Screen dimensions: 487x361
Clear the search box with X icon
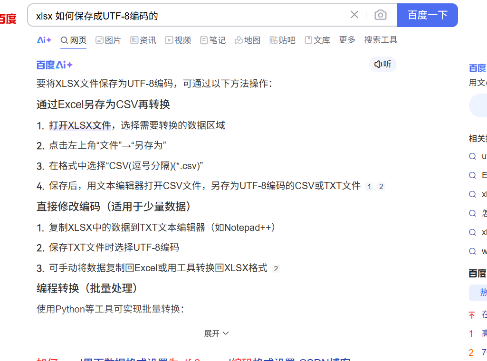click(x=354, y=15)
